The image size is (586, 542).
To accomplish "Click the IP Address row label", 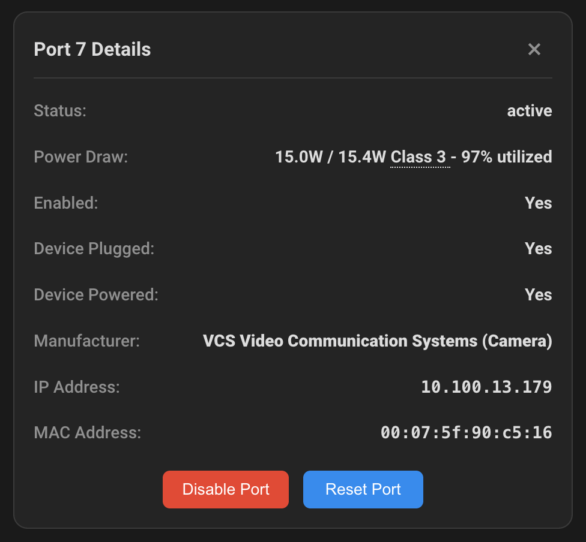I will 76,387.
